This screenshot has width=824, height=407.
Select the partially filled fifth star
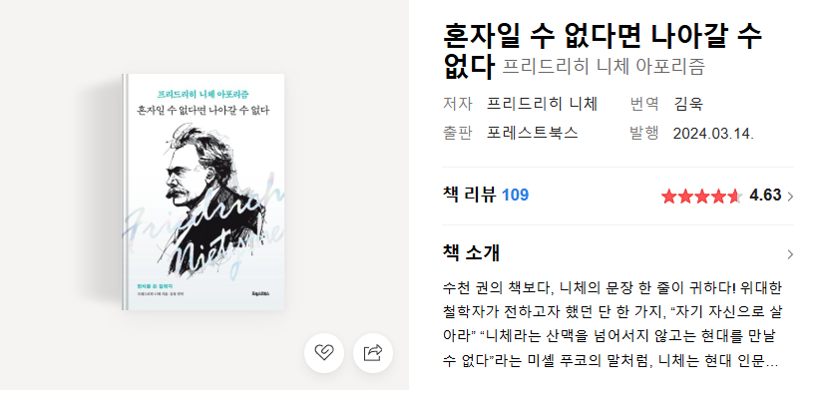[734, 197]
